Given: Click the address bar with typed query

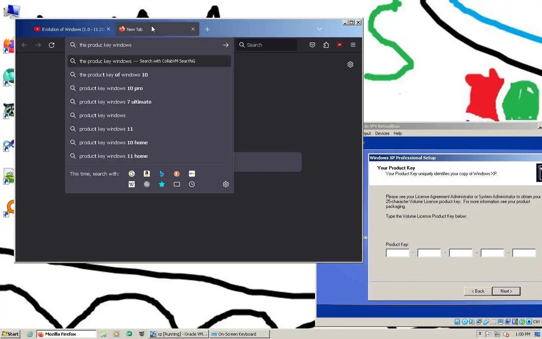Looking at the screenshot, I should pyautogui.click(x=149, y=45).
